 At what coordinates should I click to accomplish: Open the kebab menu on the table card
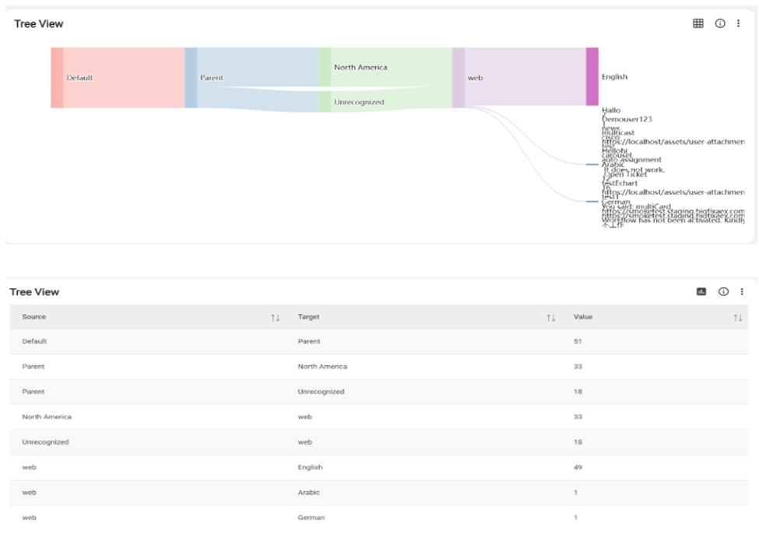click(x=742, y=292)
